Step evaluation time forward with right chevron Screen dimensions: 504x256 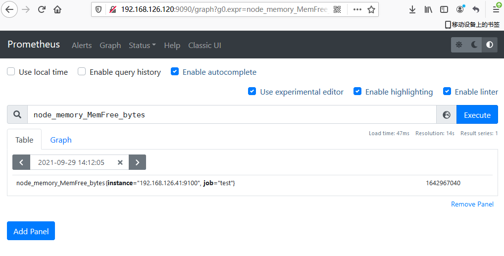coord(137,162)
